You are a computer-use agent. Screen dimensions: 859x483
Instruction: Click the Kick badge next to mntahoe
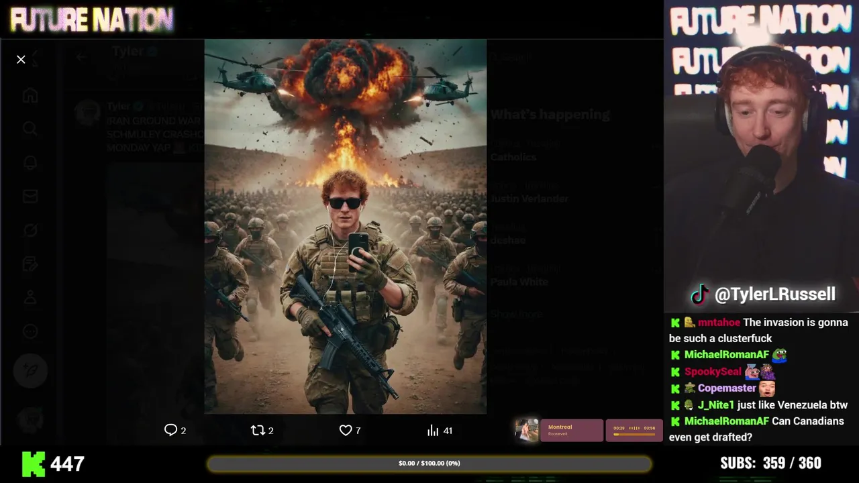[x=676, y=323]
